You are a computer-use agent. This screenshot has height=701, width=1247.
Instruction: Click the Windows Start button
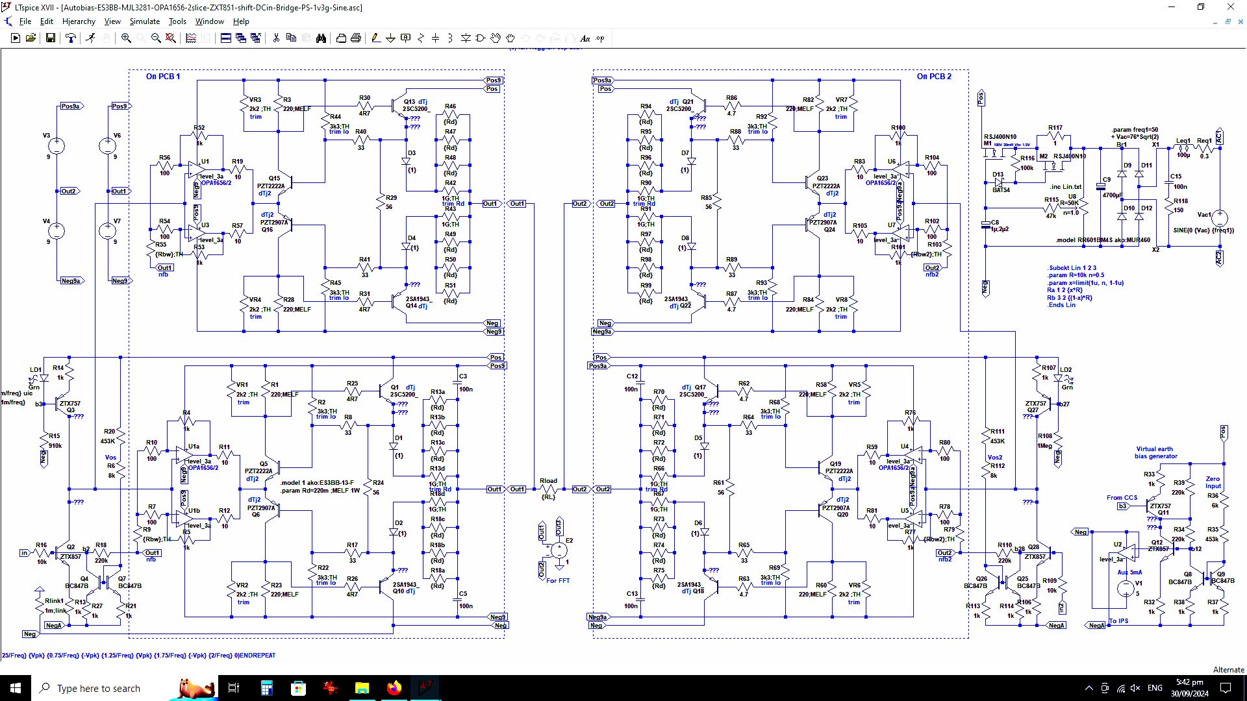(16, 688)
